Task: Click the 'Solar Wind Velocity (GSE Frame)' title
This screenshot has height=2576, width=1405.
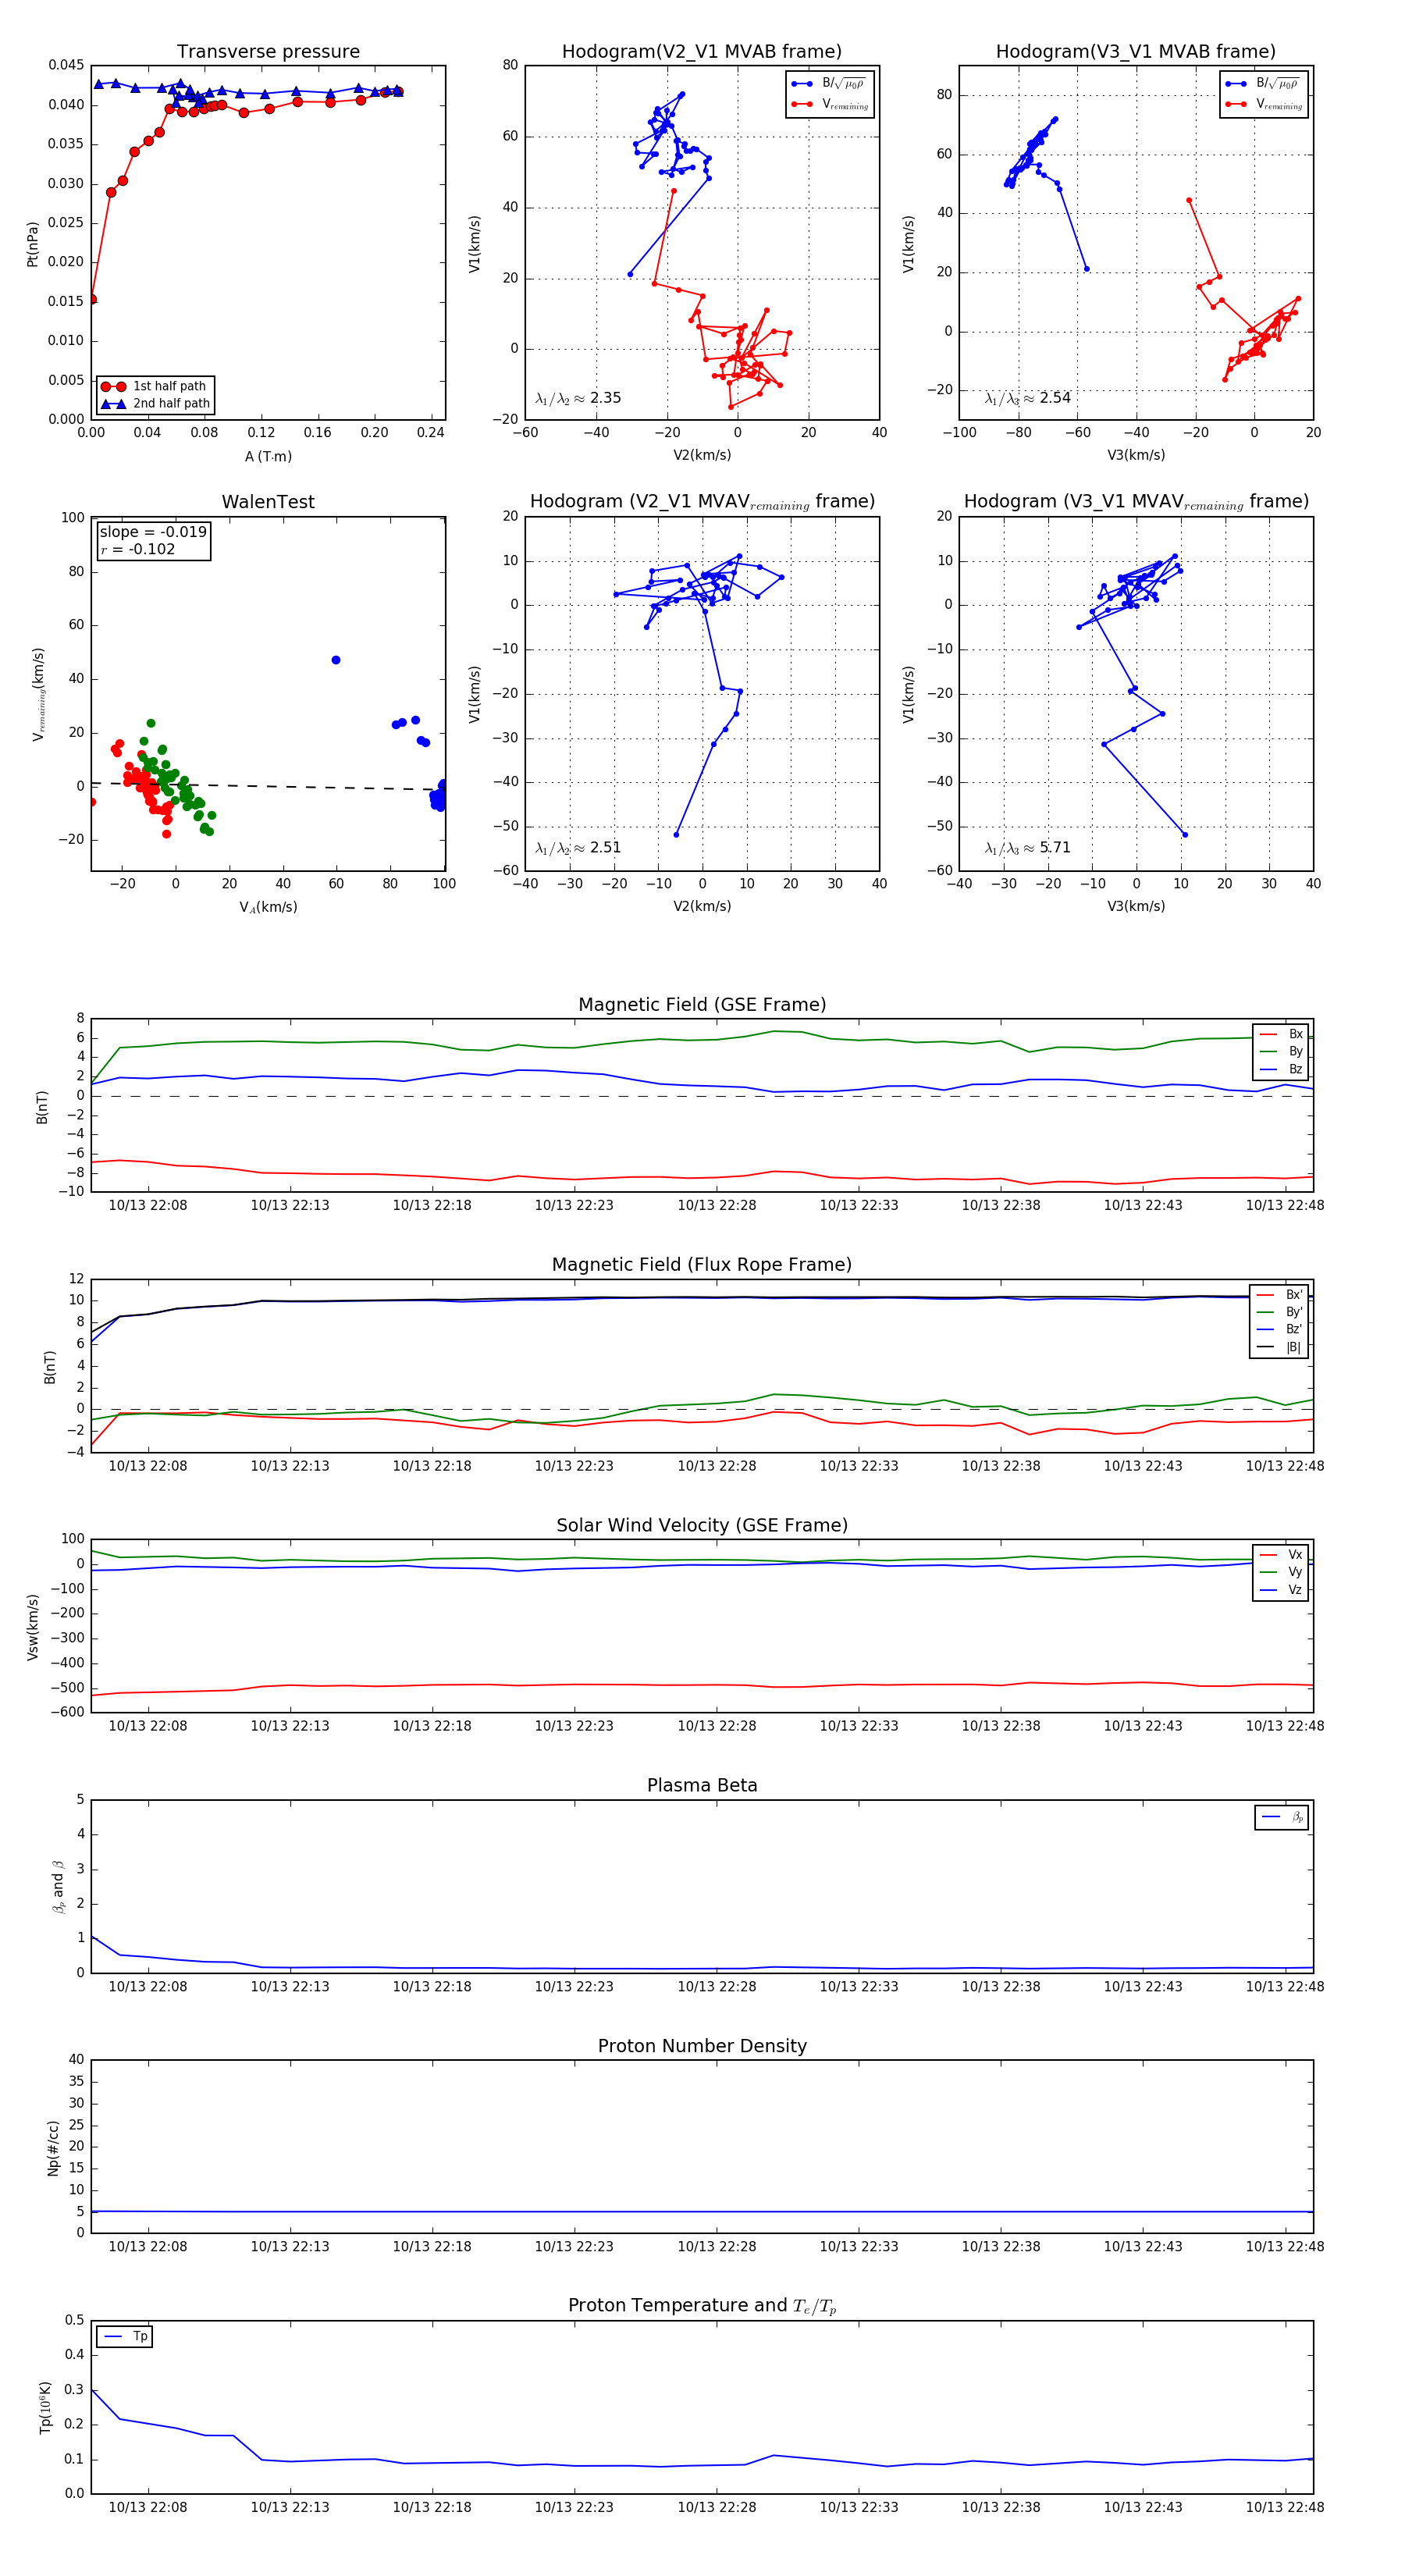Action: tap(702, 1525)
